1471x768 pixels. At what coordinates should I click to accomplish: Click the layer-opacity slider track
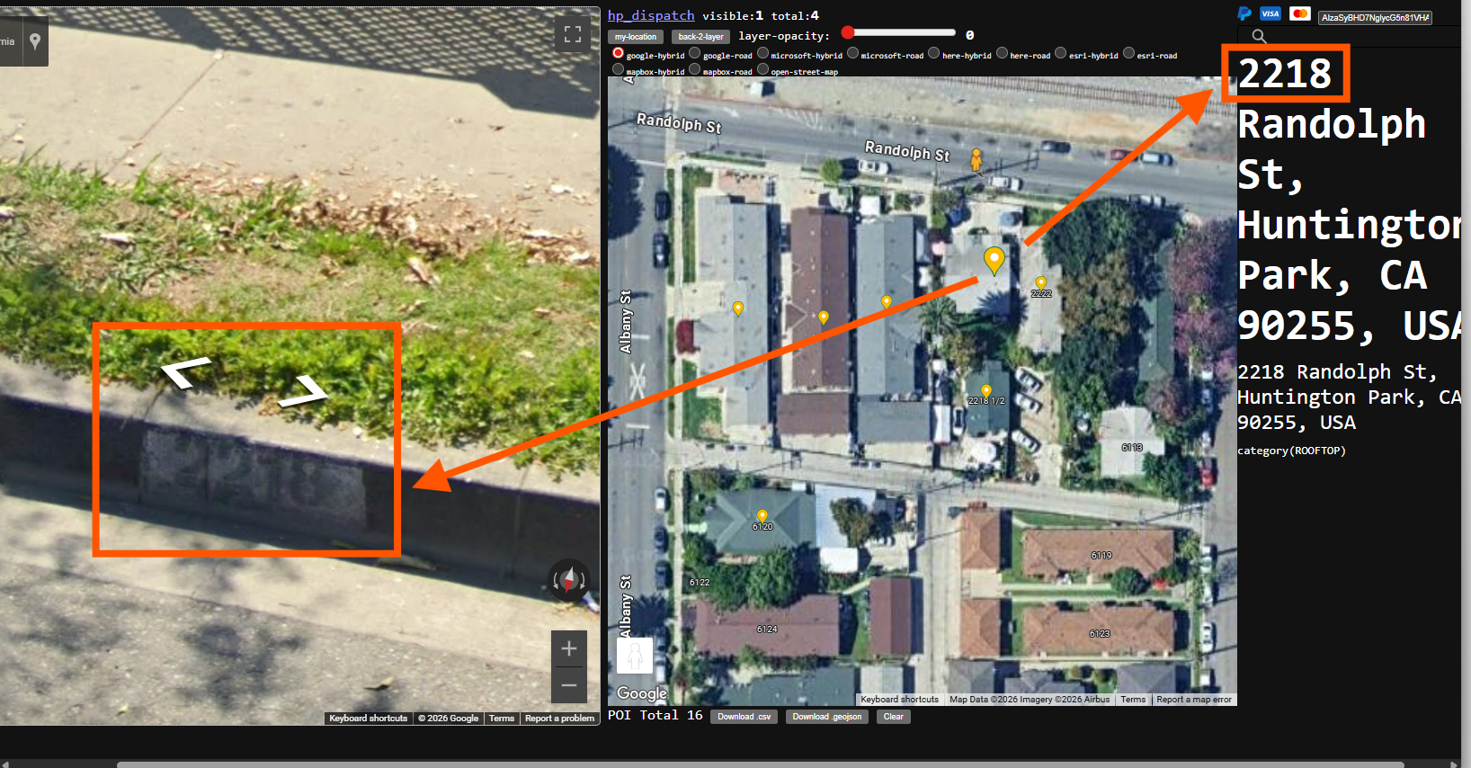tap(899, 33)
